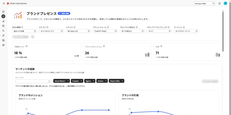Click the Adobe LLM Optimizer app title

[18, 3]
